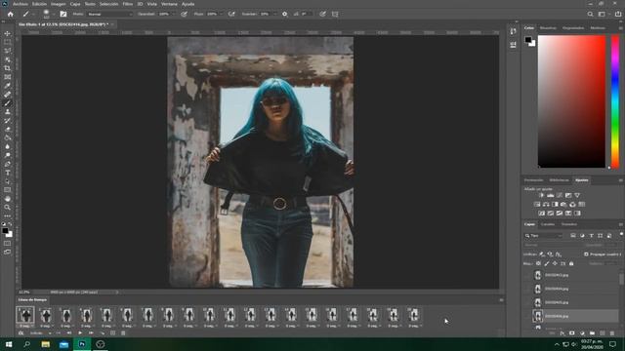Select the Dodge tool
The image size is (625, 351).
pyautogui.click(x=7, y=155)
